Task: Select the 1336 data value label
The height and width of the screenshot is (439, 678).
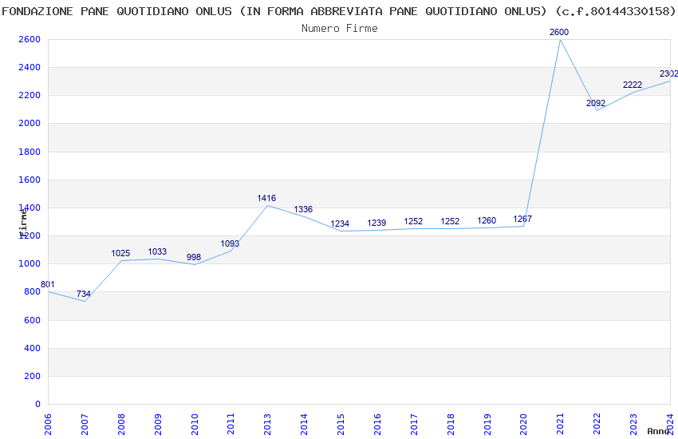Action: pos(303,210)
